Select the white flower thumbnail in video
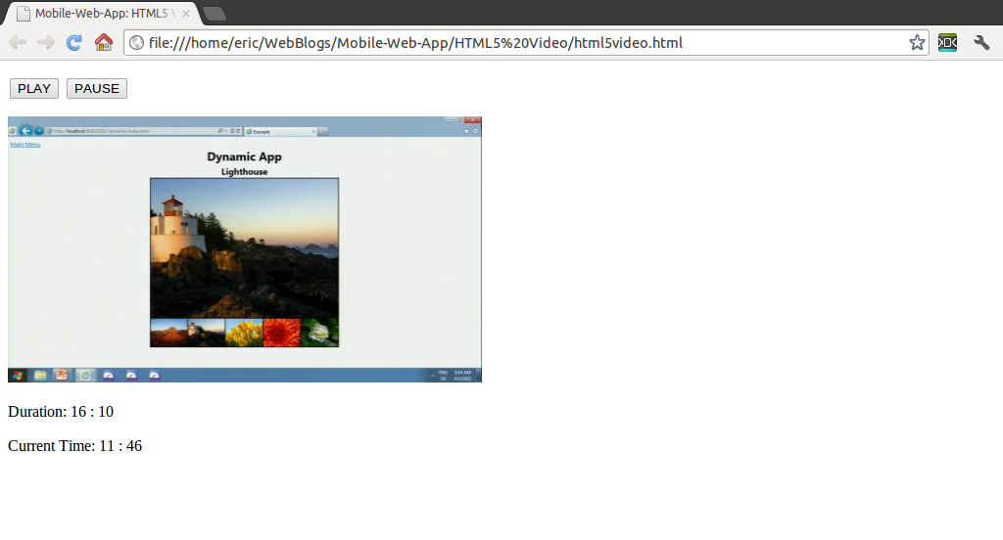Screen dimensions: 1003x540 (x=319, y=333)
